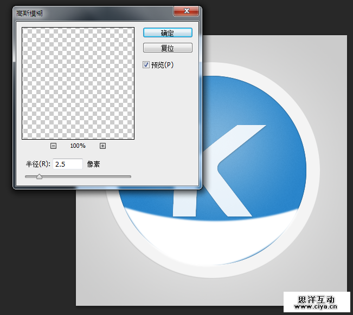Click the 思洋互动 watermark logo
Image resolution: width=353 pixels, height=315 pixels.
[316, 299]
